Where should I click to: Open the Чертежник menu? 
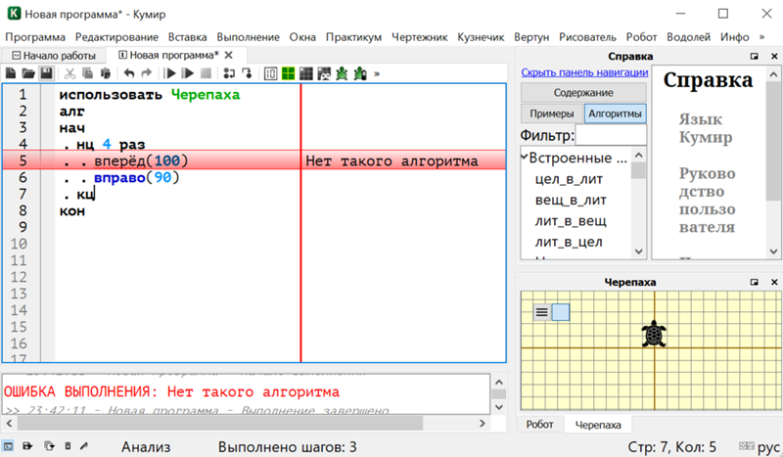(420, 37)
